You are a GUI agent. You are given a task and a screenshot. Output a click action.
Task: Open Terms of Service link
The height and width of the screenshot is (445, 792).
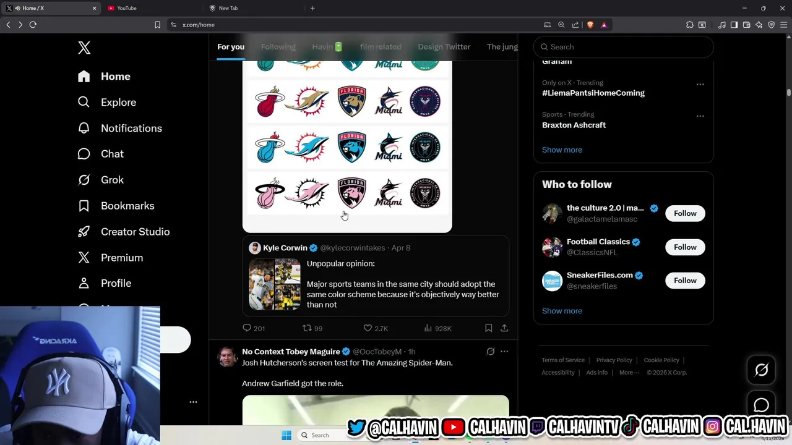[x=563, y=360]
